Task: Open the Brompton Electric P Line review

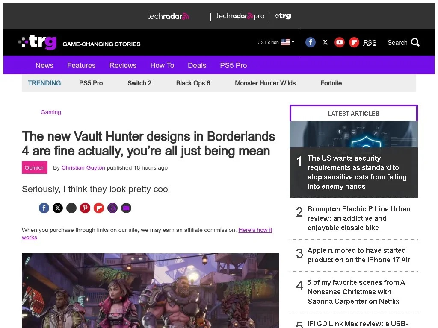Action: pos(359,218)
